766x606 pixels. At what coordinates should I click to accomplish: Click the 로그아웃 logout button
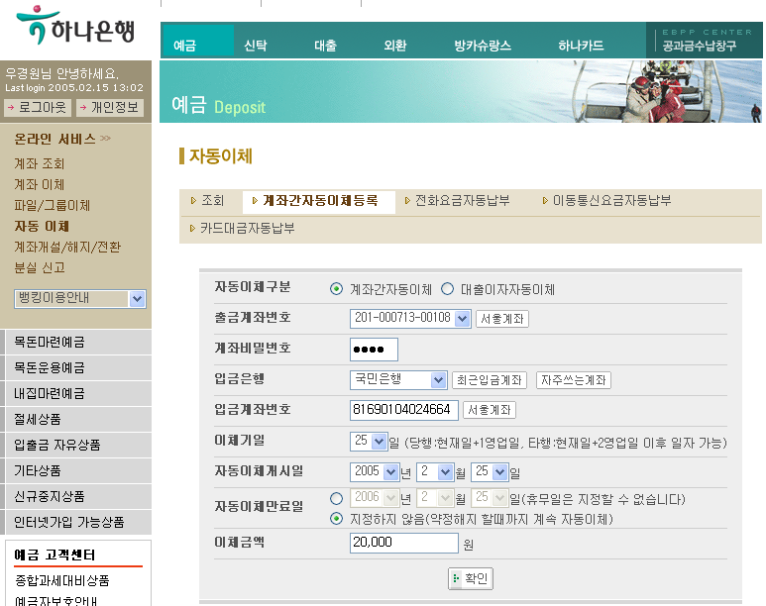tap(38, 108)
